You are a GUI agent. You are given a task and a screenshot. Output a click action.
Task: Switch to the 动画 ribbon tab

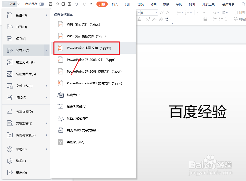pyautogui.click(x=153, y=4)
